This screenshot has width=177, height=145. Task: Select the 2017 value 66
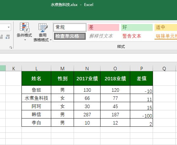87,98
